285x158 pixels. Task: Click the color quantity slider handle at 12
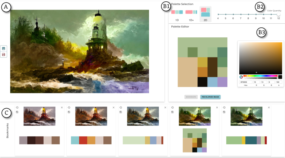point(278,14)
